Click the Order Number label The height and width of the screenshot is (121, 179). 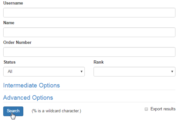coord(17,43)
